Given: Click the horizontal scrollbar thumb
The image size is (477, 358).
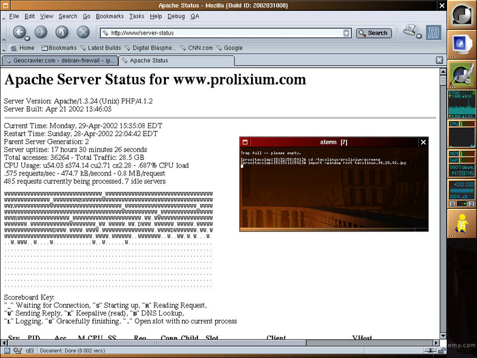Looking at the screenshot, I should 157,342.
